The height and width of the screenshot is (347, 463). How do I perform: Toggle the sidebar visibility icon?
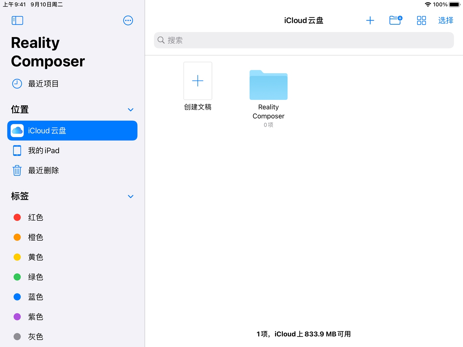(17, 21)
